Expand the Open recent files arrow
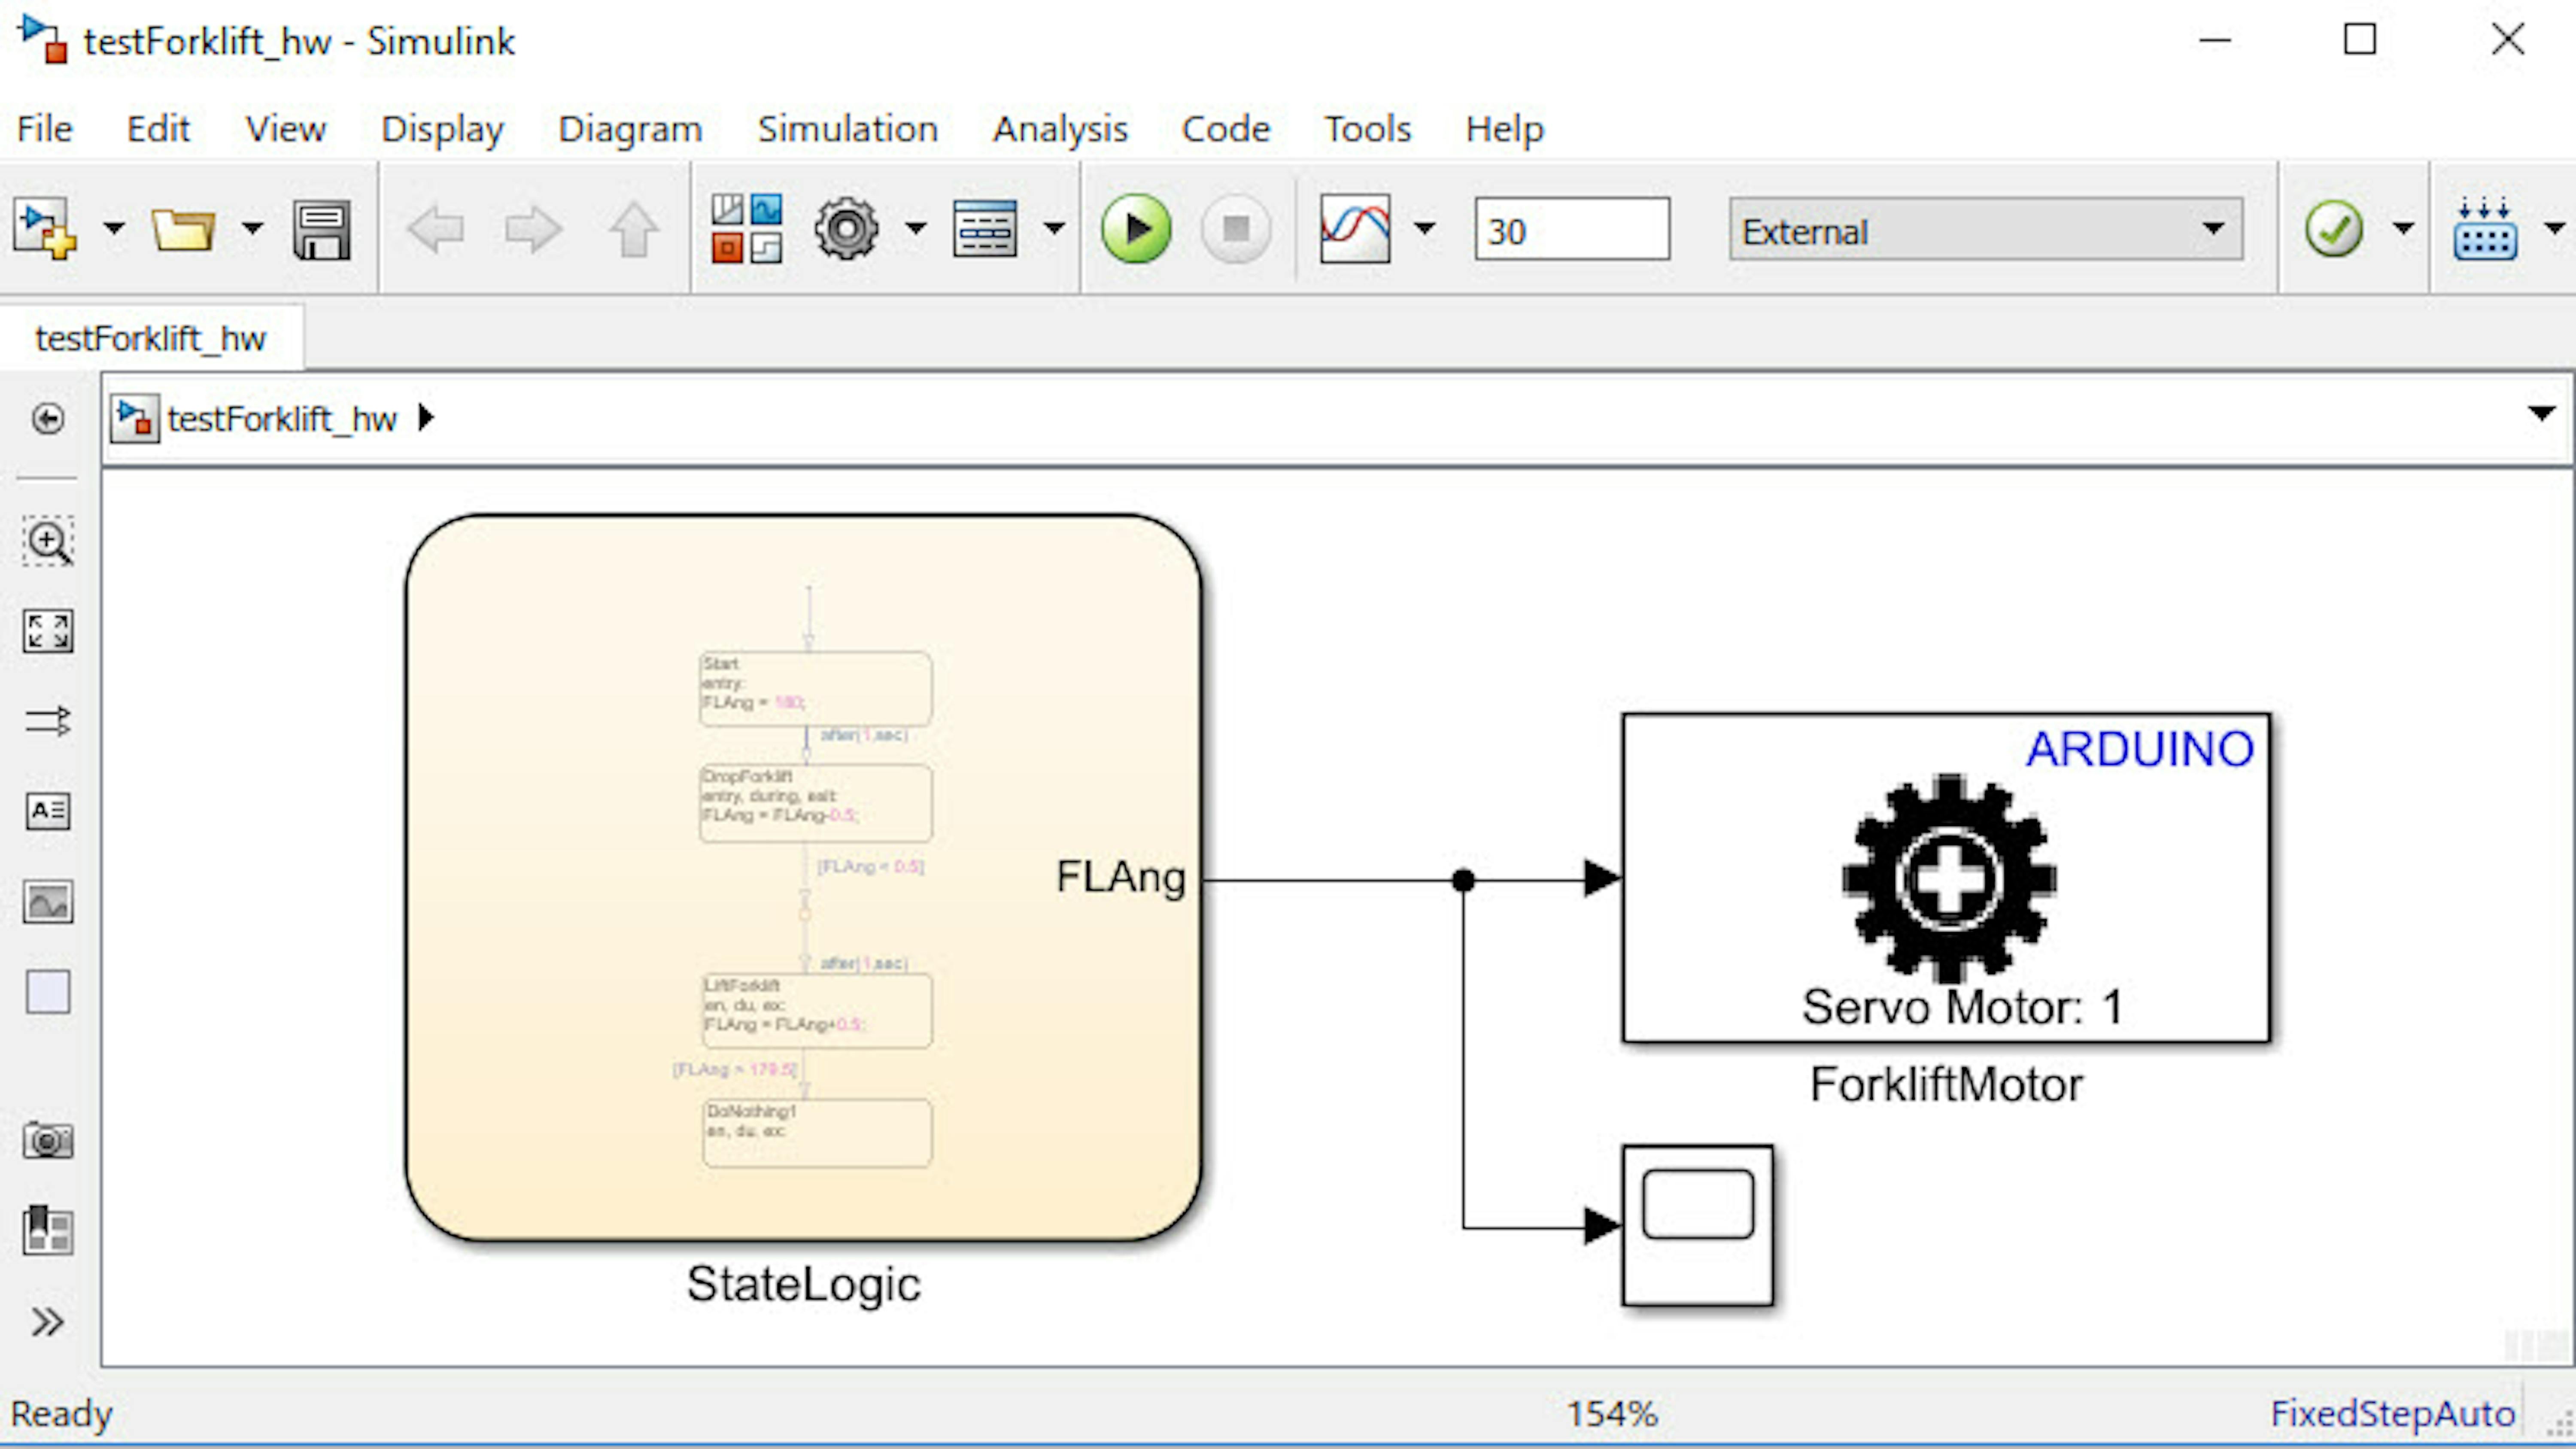This screenshot has height=1449, width=2576. click(253, 229)
